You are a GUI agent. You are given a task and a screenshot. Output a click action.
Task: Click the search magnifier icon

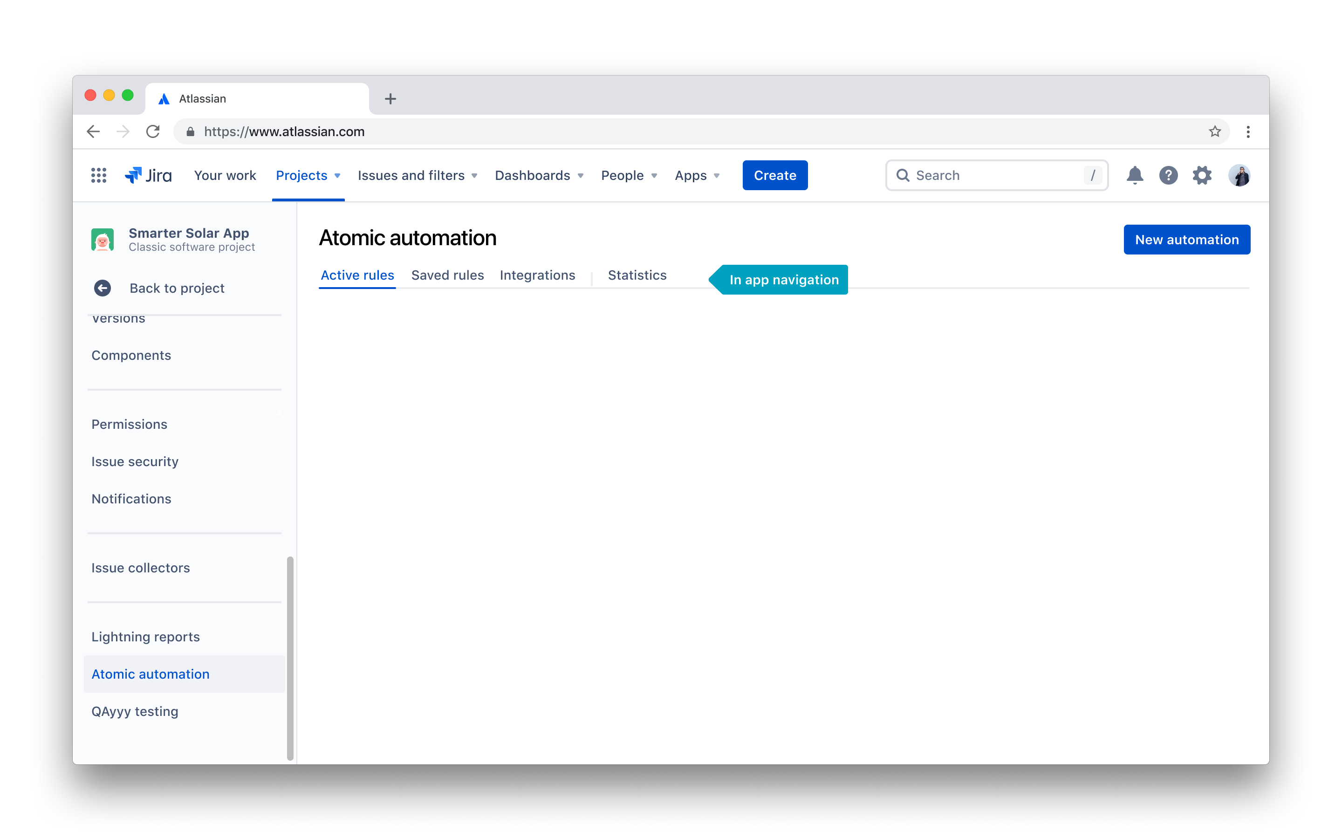pyautogui.click(x=904, y=175)
